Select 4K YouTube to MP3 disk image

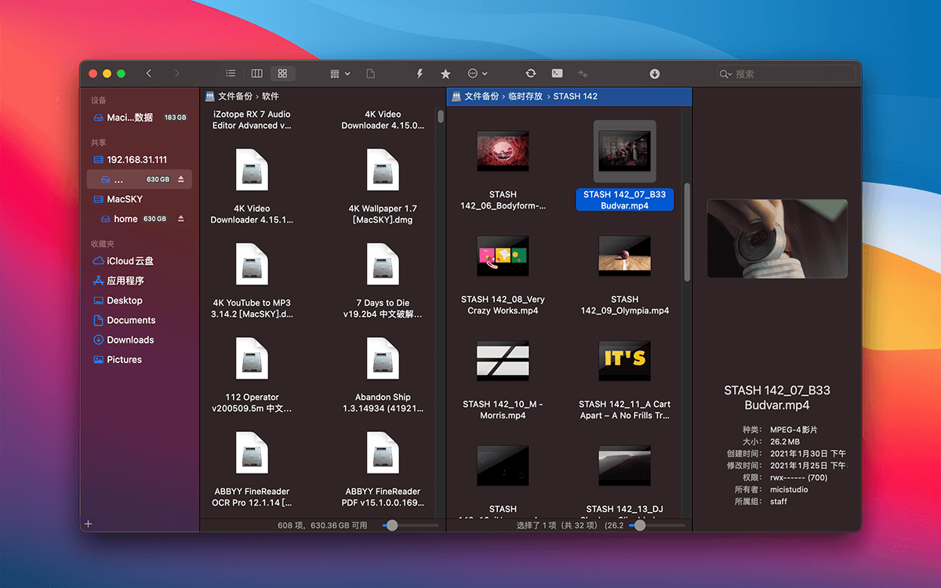coord(252,264)
